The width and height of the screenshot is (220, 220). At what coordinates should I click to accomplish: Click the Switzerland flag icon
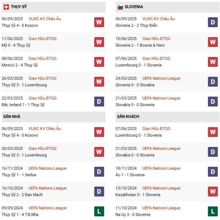pyautogui.click(x=6, y=7)
